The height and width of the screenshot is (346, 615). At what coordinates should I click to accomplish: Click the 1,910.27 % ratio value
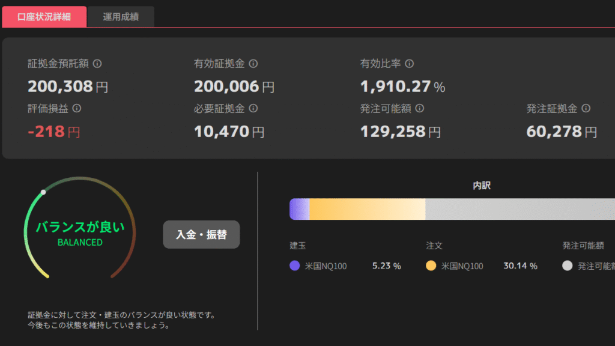pos(403,86)
